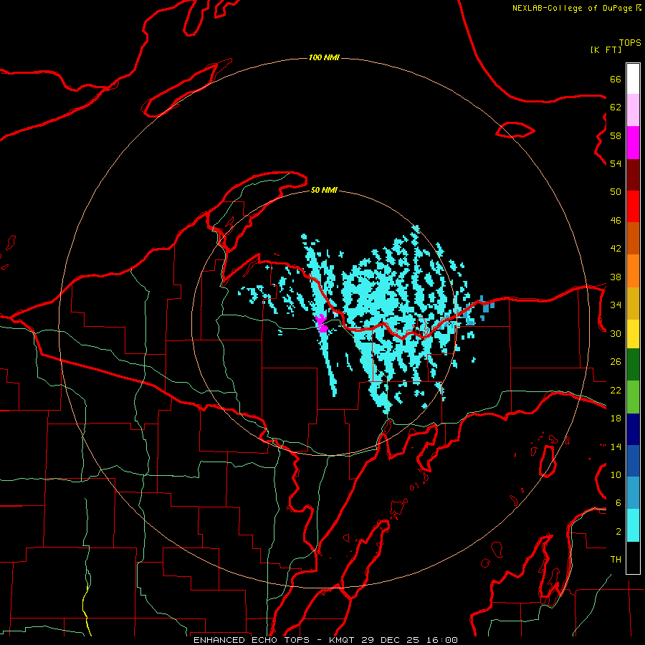Click the black TH legend swatch

[x=633, y=558]
